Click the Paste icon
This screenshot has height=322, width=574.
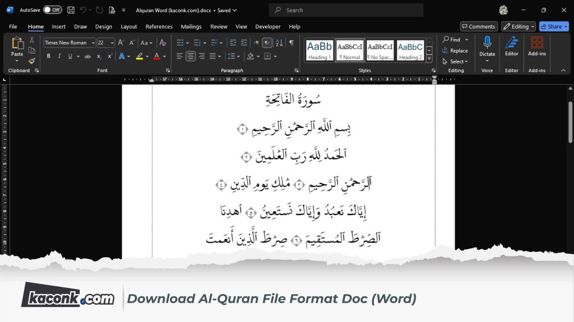click(17, 43)
